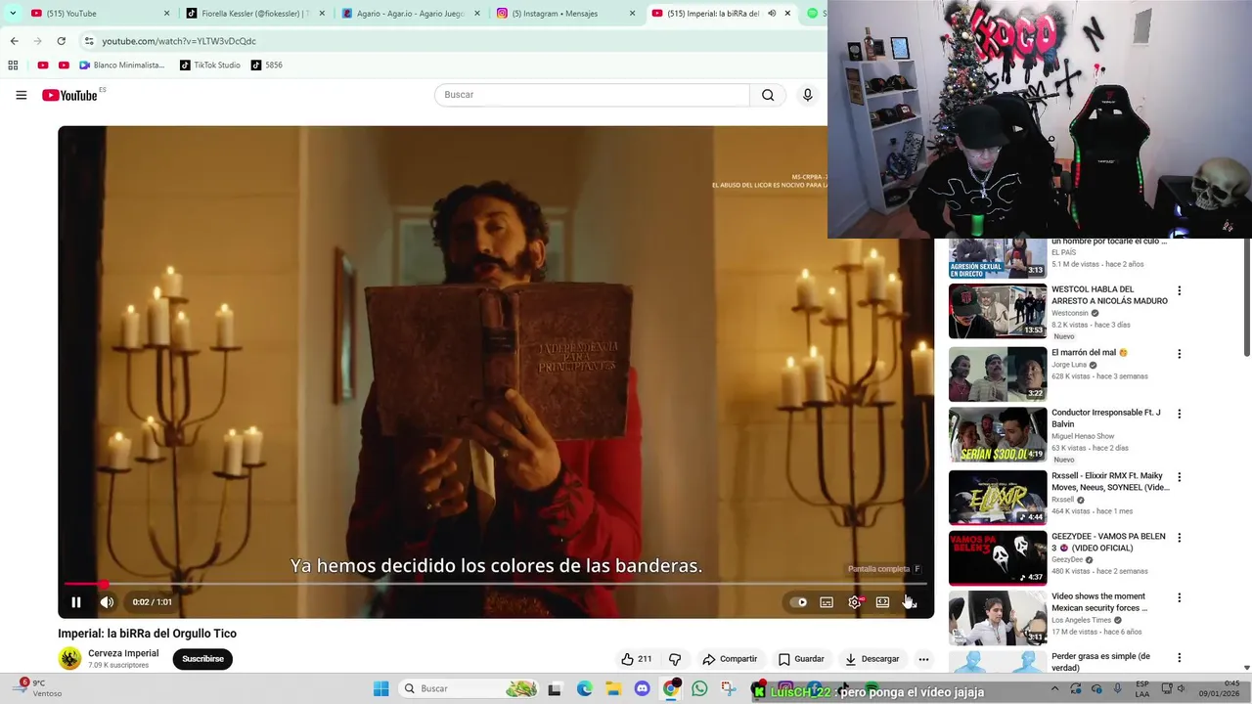Click the YouTube search magnifier button

point(768,95)
